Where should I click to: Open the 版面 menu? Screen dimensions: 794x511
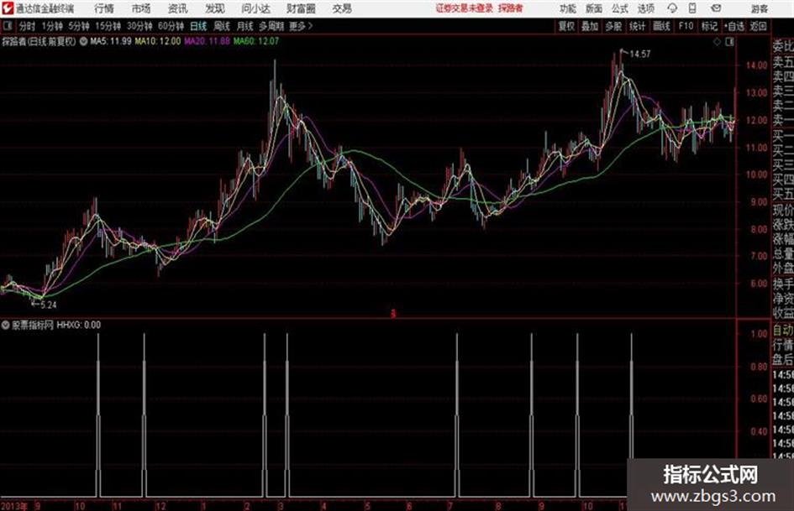pos(593,8)
